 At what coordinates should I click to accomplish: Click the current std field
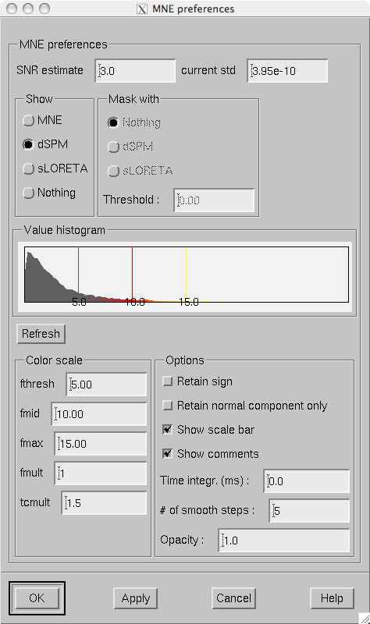pyautogui.click(x=287, y=71)
